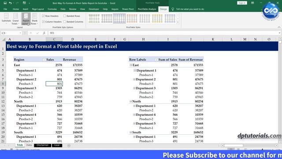Open the Data sheet tab
Screen dimensions: 282x159
point(29,145)
